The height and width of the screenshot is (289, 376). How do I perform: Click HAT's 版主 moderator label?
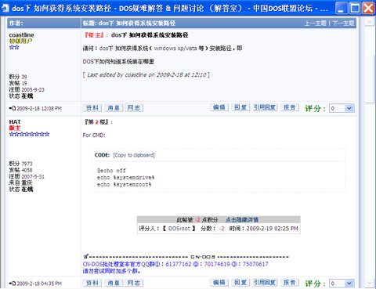tap(15, 128)
